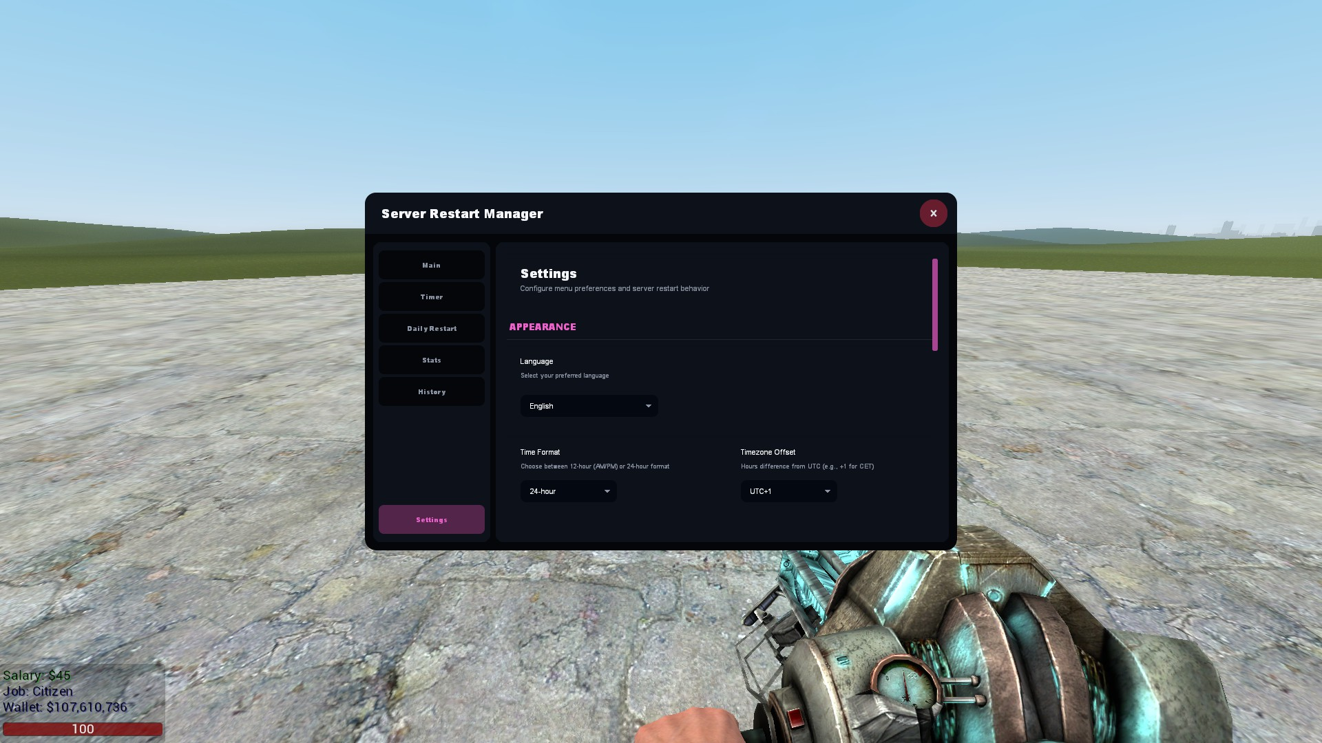Click the Language label
The height and width of the screenshot is (743, 1322).
536,361
